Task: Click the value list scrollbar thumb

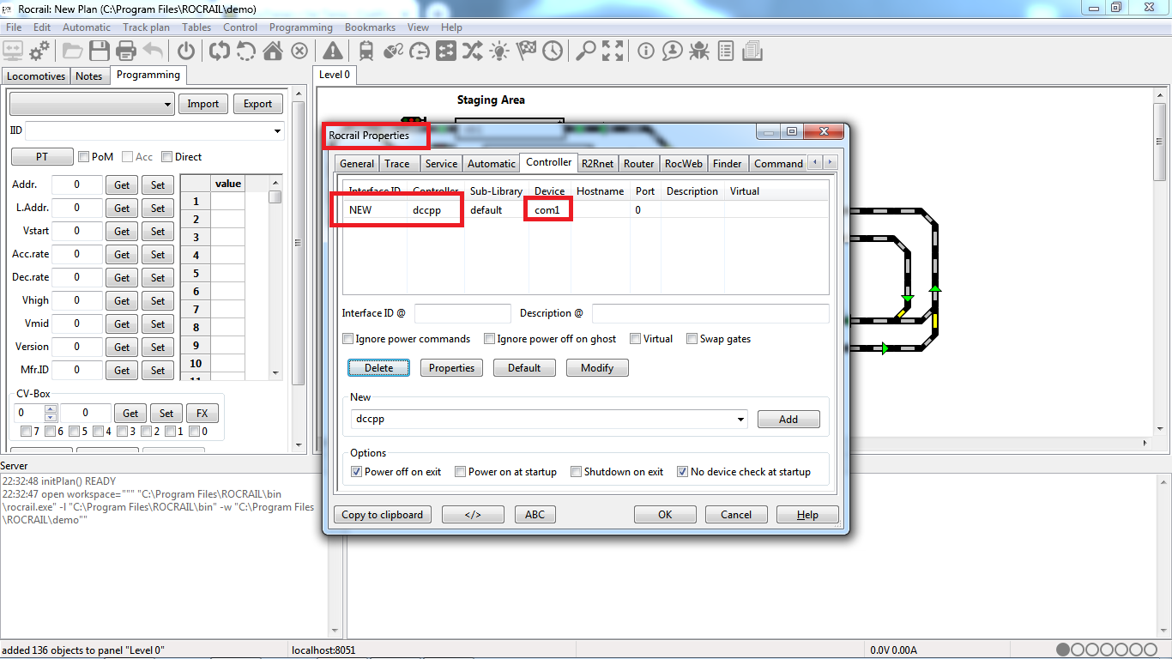Action: click(x=275, y=196)
